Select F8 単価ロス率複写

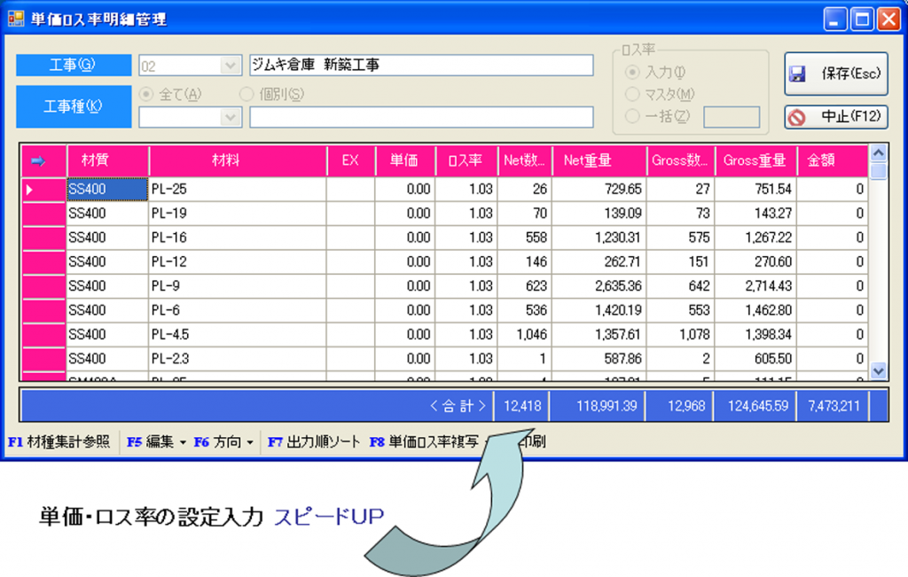[425, 442]
